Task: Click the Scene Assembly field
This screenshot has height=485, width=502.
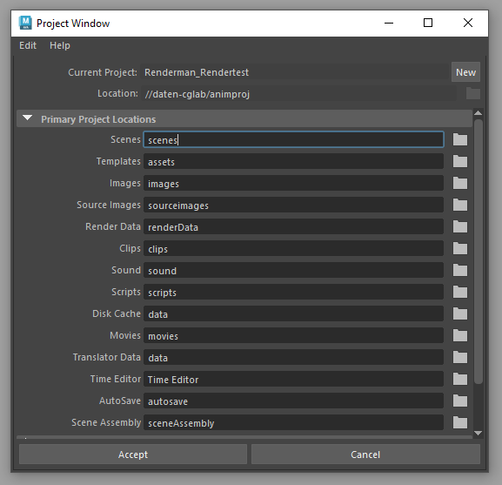Action: tap(293, 423)
